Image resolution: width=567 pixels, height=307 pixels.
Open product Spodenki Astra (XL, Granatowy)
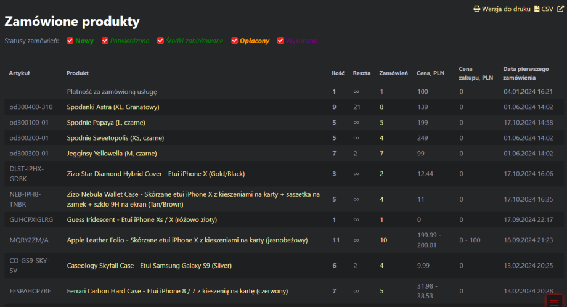tap(113, 107)
